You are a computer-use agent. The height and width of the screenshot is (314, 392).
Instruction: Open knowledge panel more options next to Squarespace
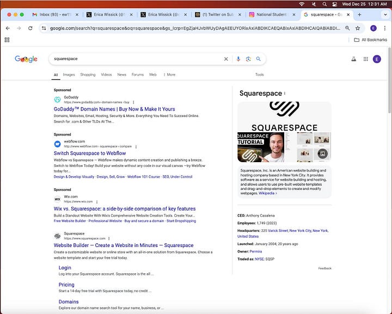tap(285, 94)
